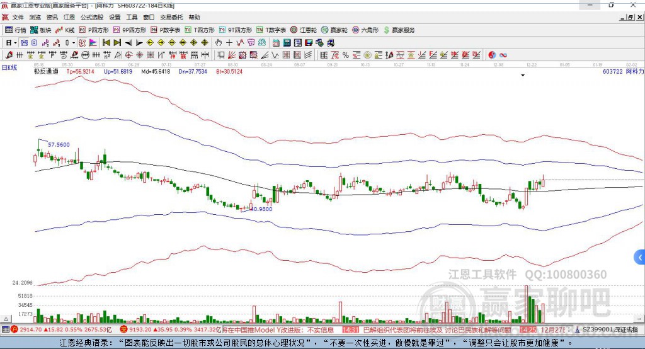The width and height of the screenshot is (645, 349).
Task: Open the T四方形 tool
Action: tap(200, 30)
